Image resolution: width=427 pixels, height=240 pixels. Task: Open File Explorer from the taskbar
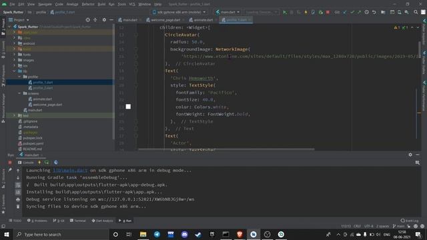pos(143,234)
